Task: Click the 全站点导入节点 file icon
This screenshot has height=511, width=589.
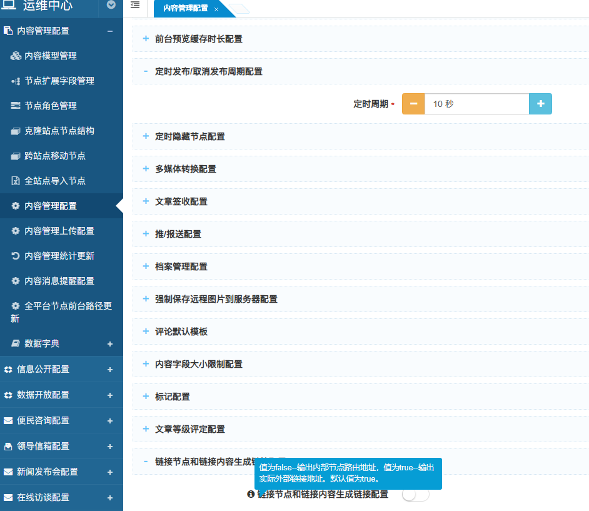Action: [16, 181]
